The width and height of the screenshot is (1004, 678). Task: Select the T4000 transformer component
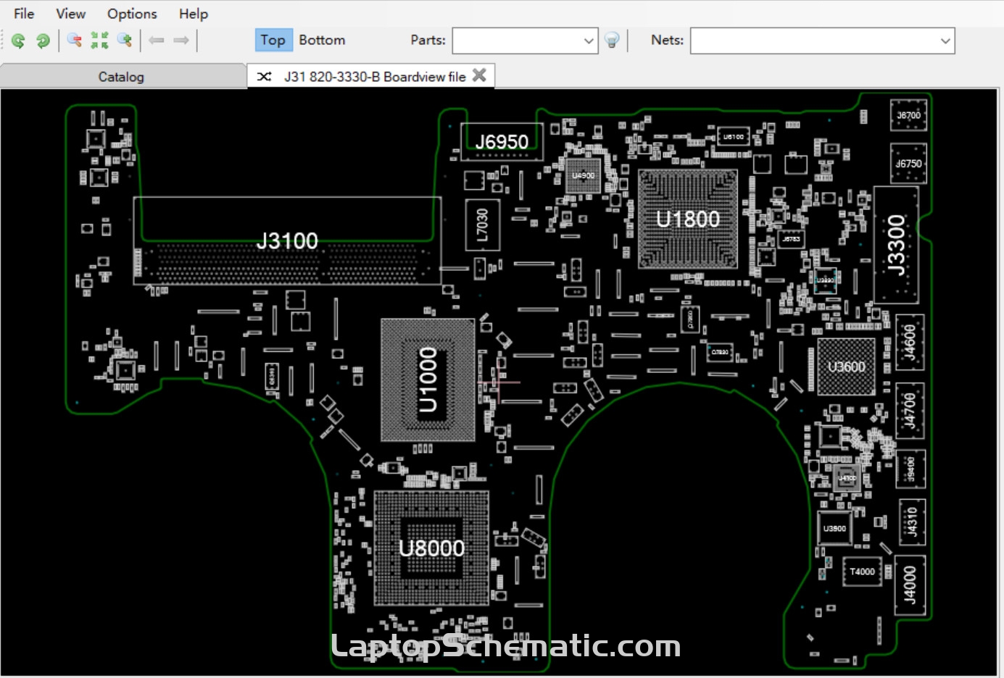(x=862, y=572)
